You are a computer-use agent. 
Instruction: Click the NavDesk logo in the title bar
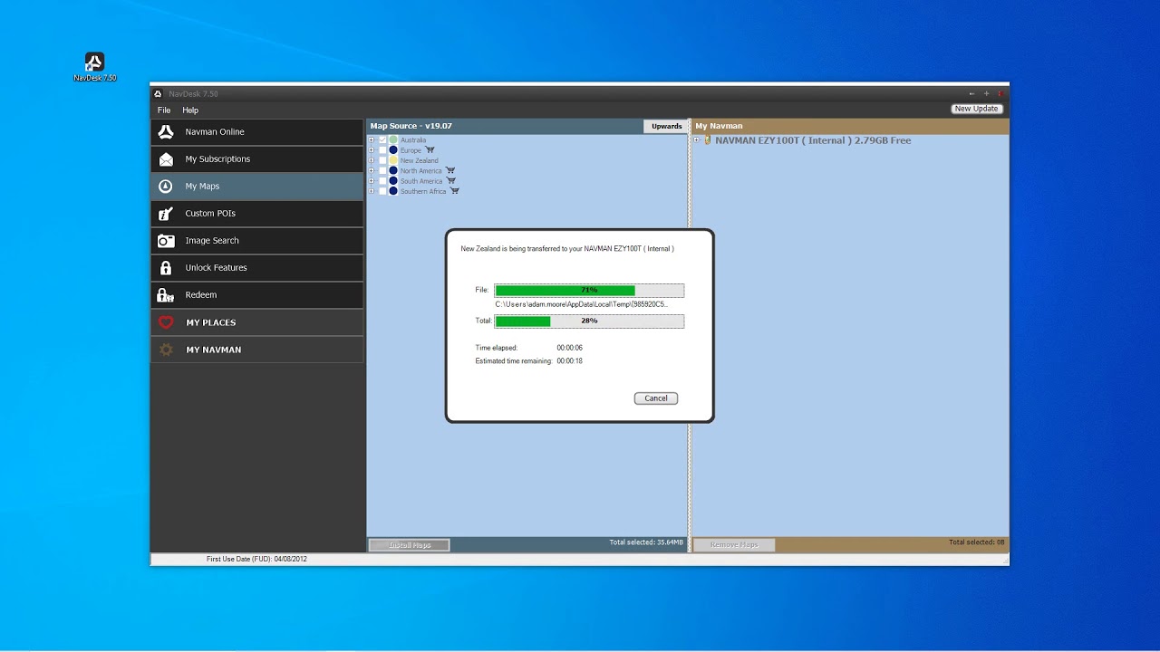(x=158, y=93)
